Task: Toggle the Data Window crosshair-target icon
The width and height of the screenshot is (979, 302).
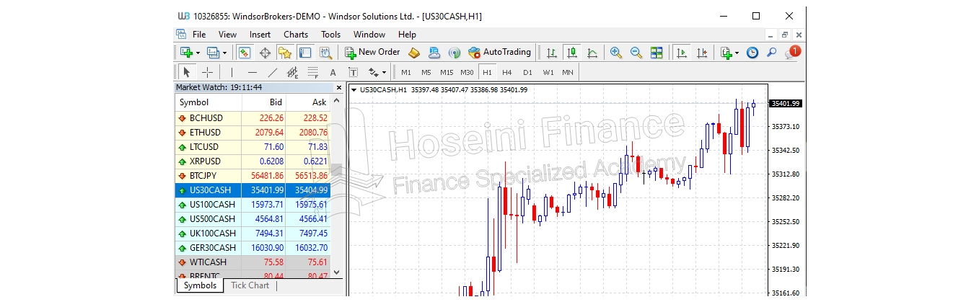Action: [x=265, y=53]
